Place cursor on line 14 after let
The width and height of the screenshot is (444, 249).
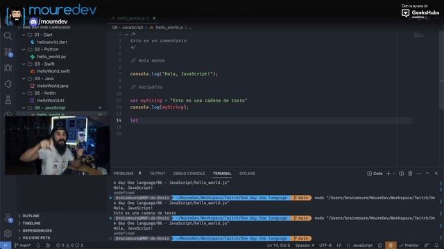[x=139, y=120]
